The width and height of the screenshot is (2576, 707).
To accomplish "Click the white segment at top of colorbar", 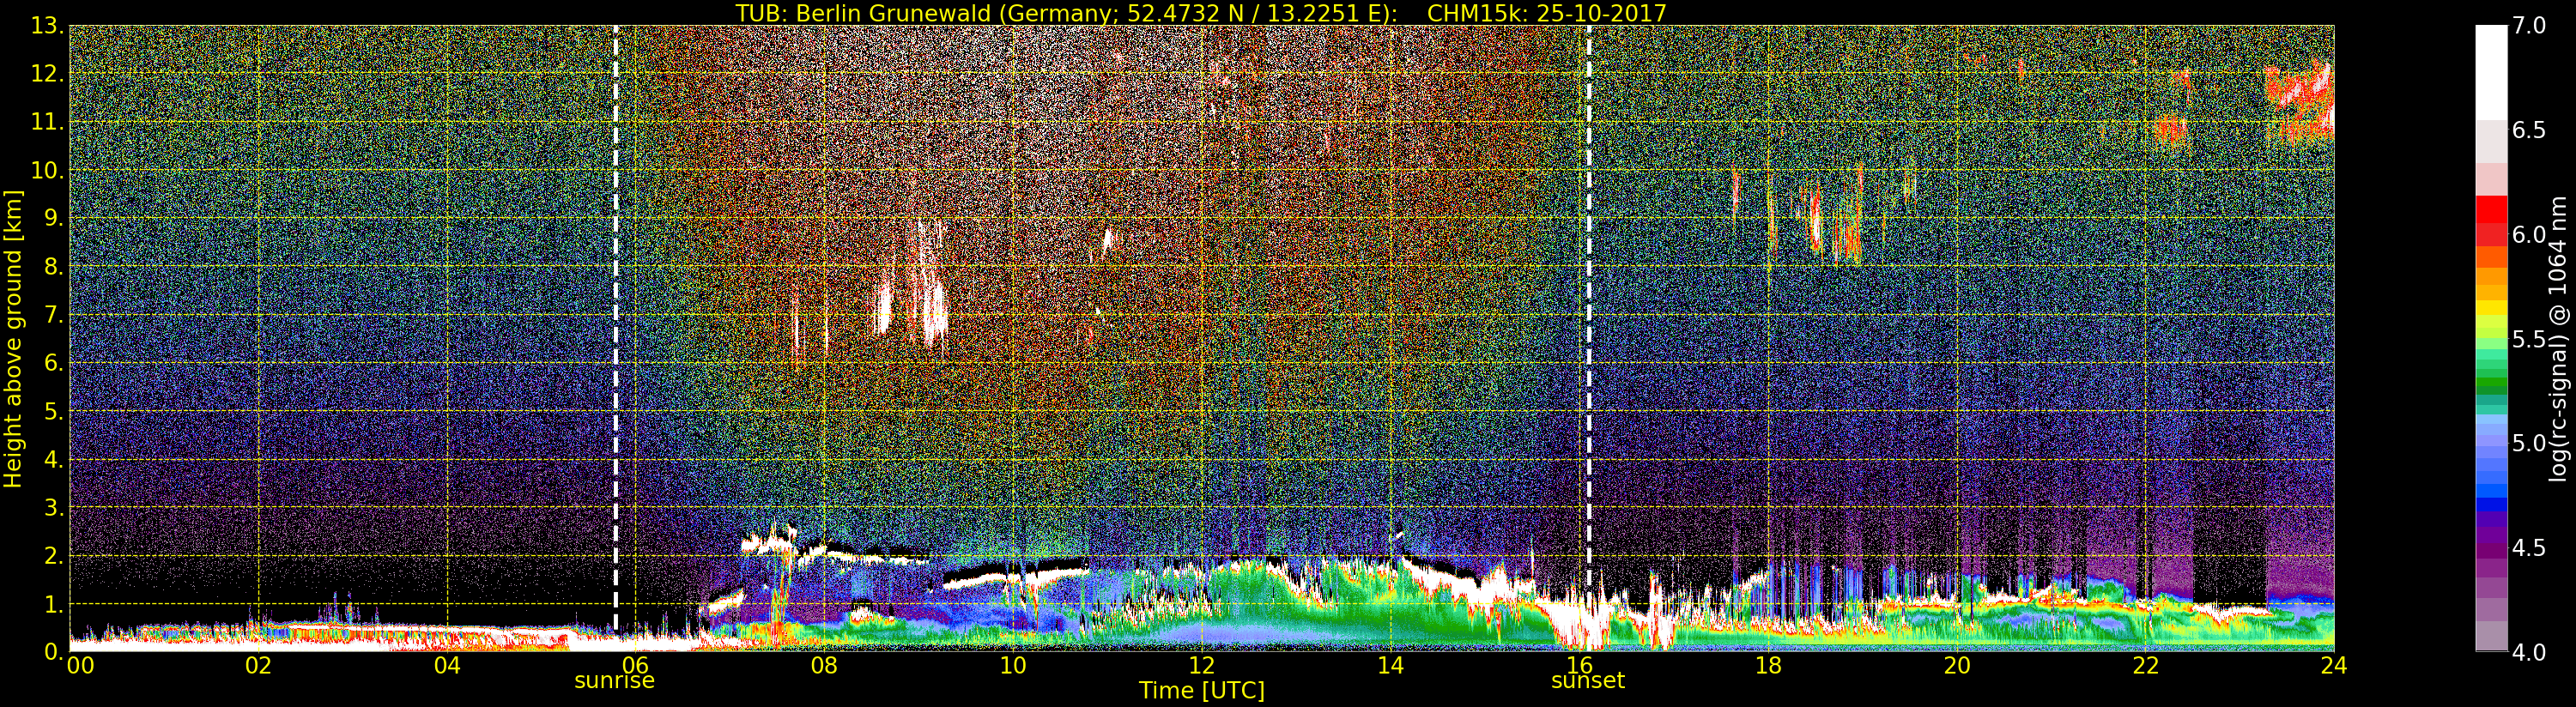I will tap(2491, 72).
